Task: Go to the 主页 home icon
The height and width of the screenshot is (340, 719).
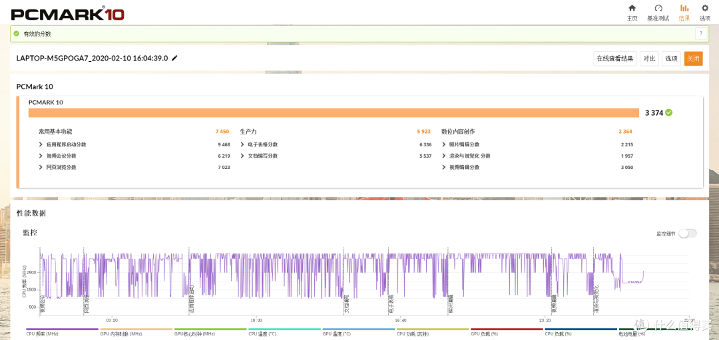Action: coord(632,8)
